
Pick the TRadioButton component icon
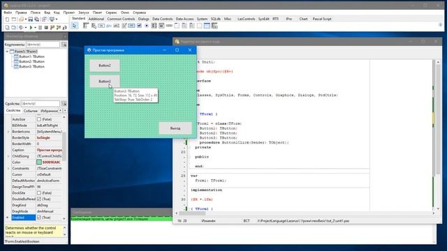[147, 26]
